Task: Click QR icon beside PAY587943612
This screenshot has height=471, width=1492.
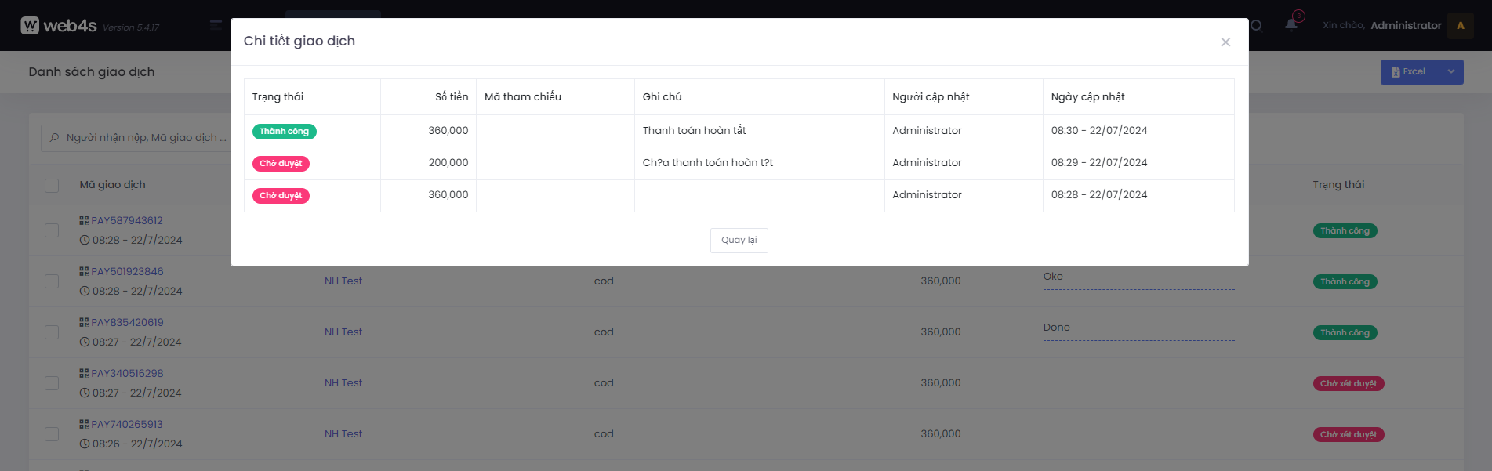Action: point(84,220)
